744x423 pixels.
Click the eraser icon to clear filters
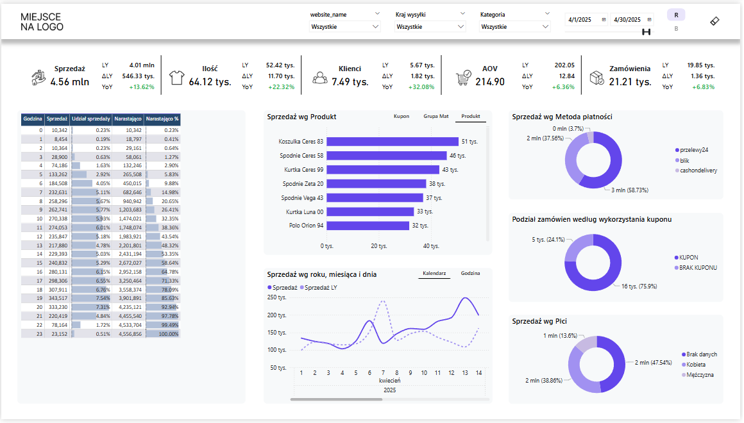[x=715, y=21]
